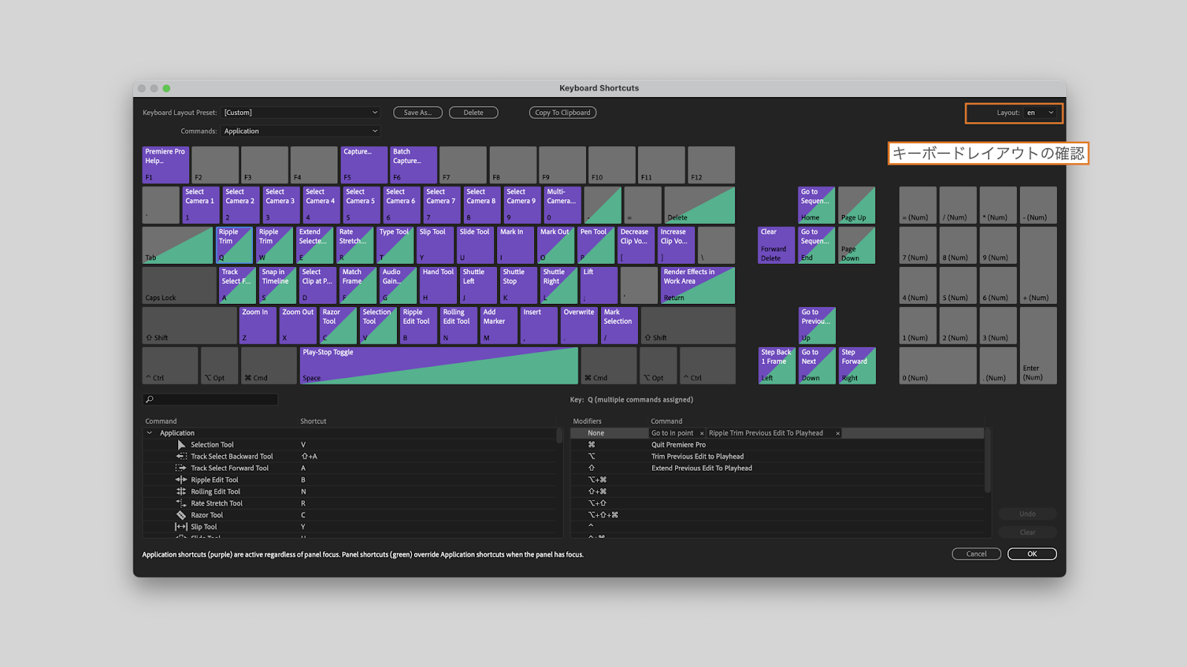
Task: Select the Snap in Timeline key
Action: point(277,285)
